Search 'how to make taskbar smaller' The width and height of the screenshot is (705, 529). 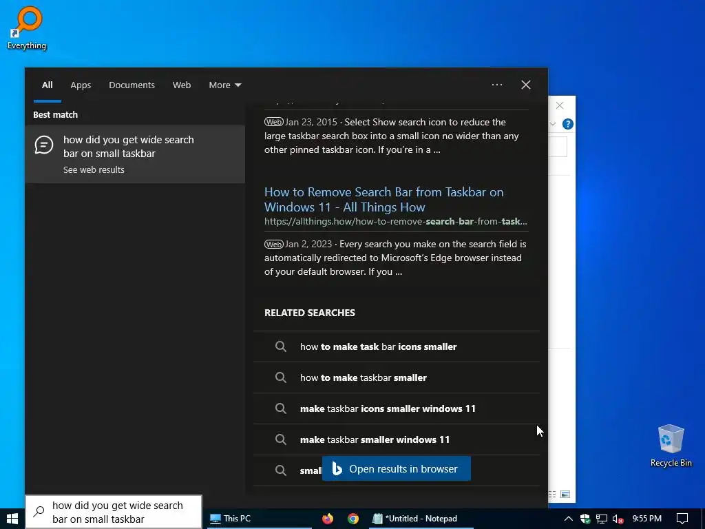396,378
